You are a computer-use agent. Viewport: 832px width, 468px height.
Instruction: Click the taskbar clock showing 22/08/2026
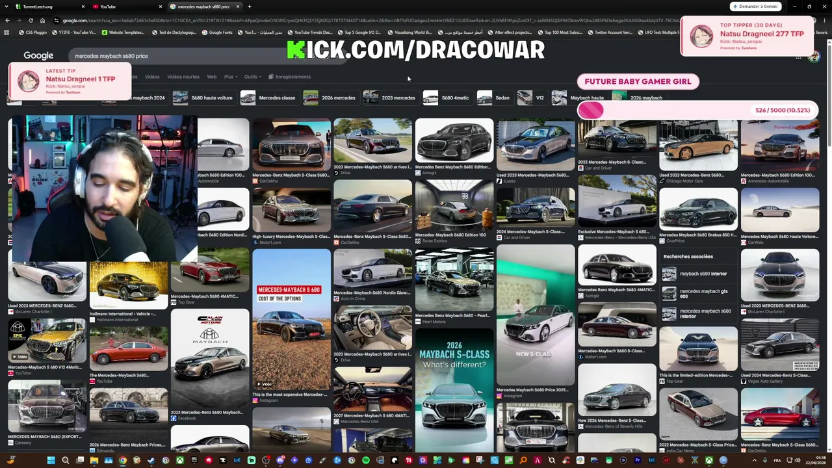pyautogui.click(x=814, y=461)
